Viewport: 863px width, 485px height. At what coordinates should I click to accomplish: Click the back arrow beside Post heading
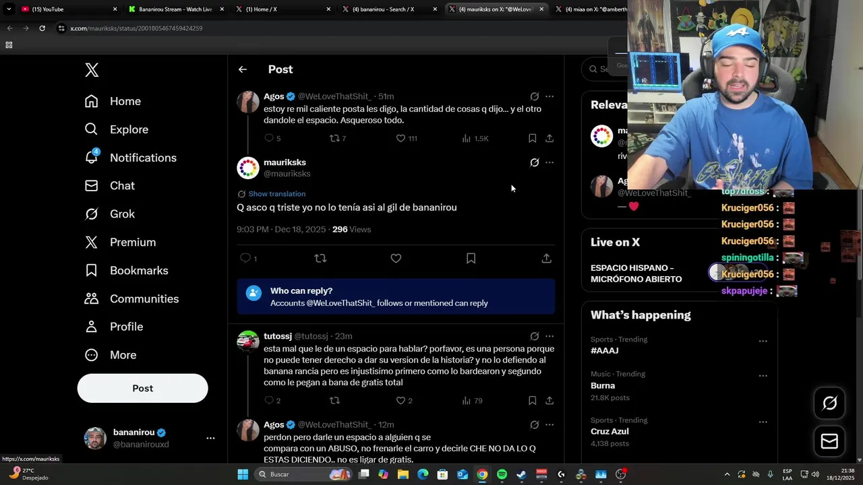pos(243,69)
